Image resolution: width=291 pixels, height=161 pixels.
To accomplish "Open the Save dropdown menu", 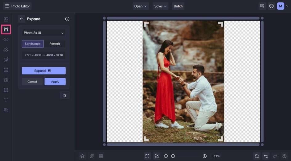I will 160,6.
